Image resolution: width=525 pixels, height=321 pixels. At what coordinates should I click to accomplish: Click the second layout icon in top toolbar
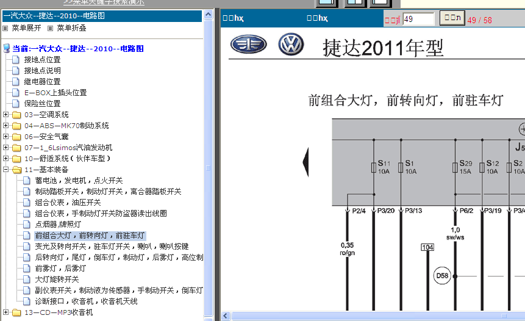pyautogui.click(x=355, y=3)
